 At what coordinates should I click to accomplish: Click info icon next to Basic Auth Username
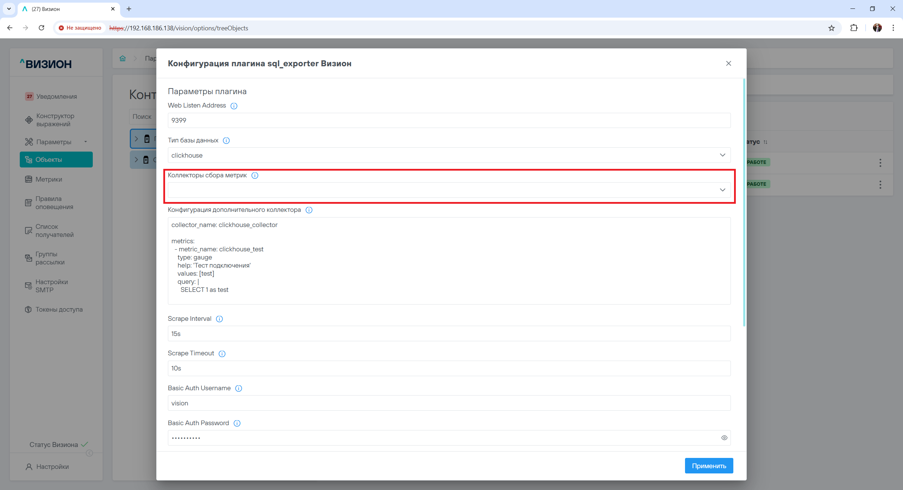pos(238,388)
